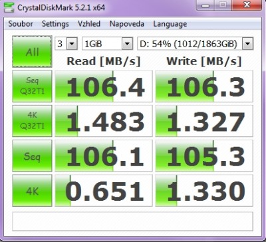Click the 4K write value 1.330
This screenshot has height=242, width=266.
pos(204,191)
